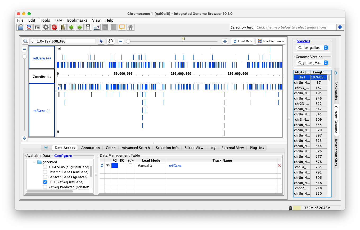
Task: Click the camera snapshot toolbar icon
Action: [x=37, y=27]
